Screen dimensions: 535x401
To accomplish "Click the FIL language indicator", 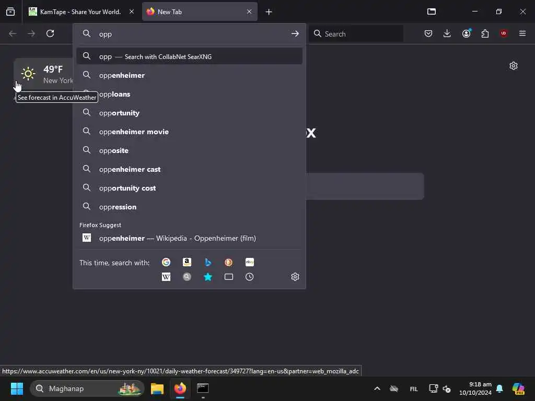I will (414, 388).
